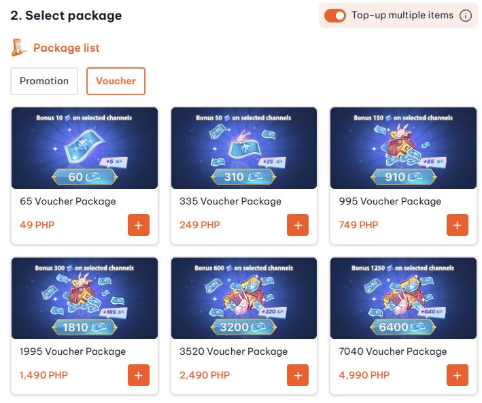Open the 3200 voucher bonus 600 thumbnail
Viewport: 482px width, 403px height.
point(244,298)
